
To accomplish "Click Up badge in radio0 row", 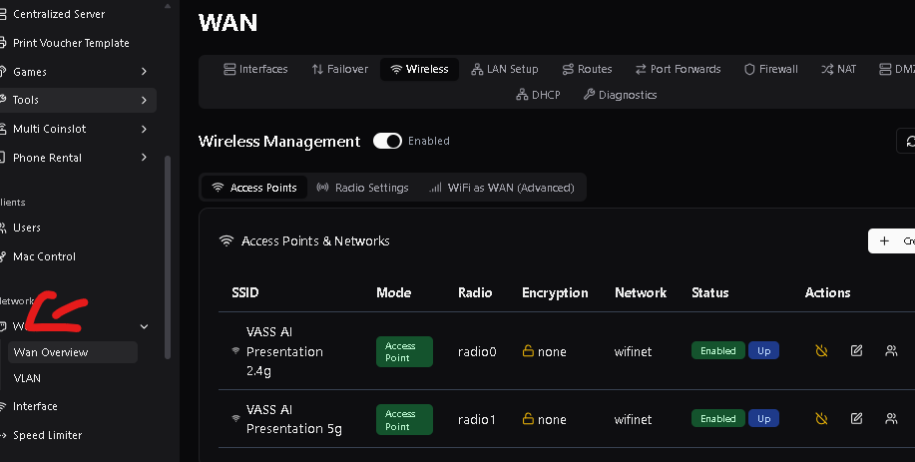I will coord(763,350).
